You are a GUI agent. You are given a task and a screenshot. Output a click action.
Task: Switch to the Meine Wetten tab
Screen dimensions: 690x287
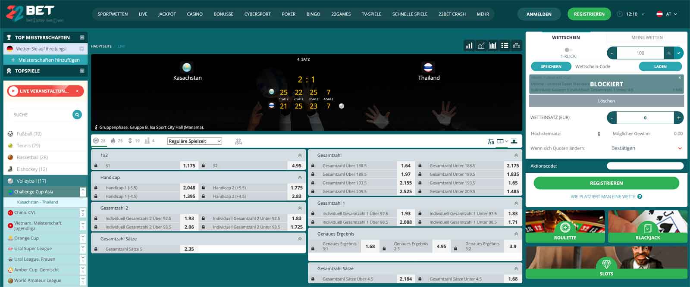tap(647, 37)
